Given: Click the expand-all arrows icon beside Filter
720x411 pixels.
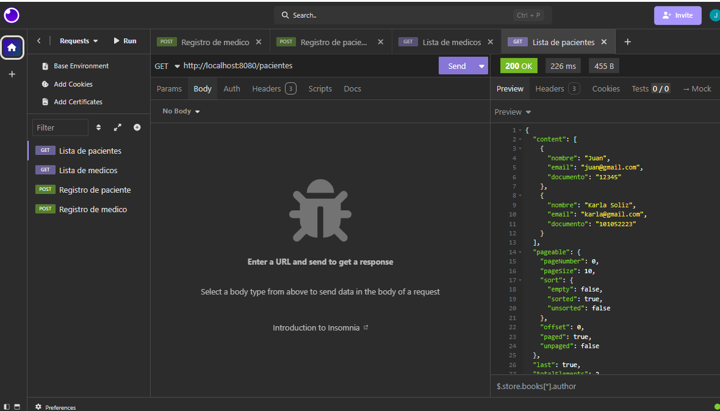Looking at the screenshot, I should tap(118, 127).
